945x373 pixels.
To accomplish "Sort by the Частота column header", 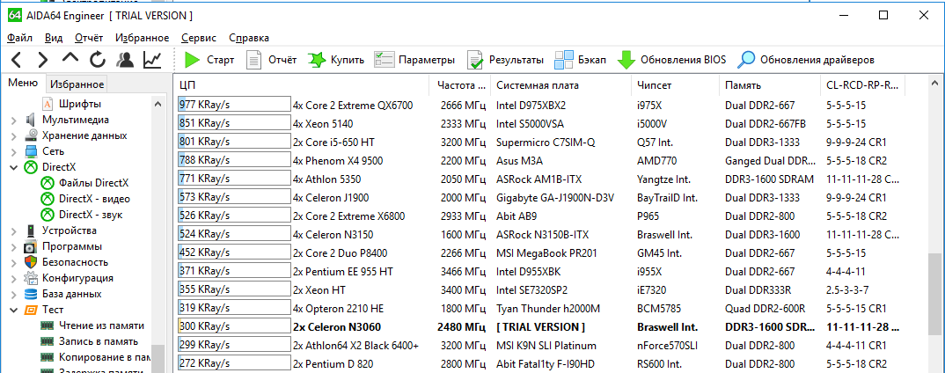I will [x=460, y=85].
